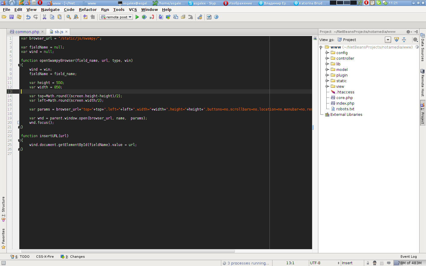426x266 pixels.
Task: Select robots.txt in the project tree
Action: click(x=342, y=109)
